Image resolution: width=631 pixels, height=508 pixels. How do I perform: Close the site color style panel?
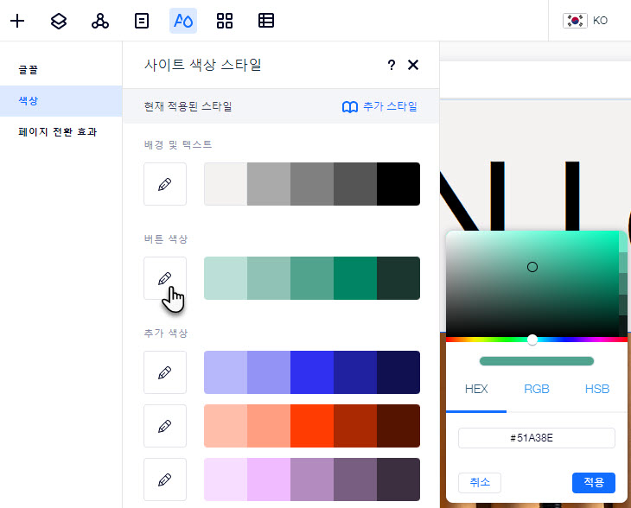pos(413,65)
